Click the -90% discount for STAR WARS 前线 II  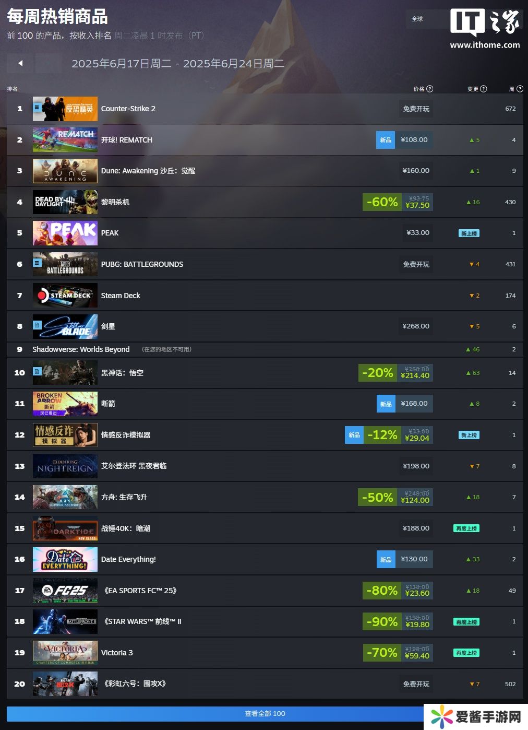click(x=382, y=622)
